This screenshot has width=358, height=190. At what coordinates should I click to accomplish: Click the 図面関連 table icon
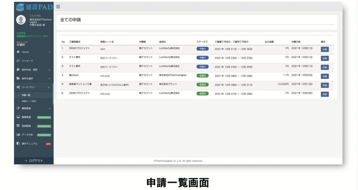(x=18, y=126)
